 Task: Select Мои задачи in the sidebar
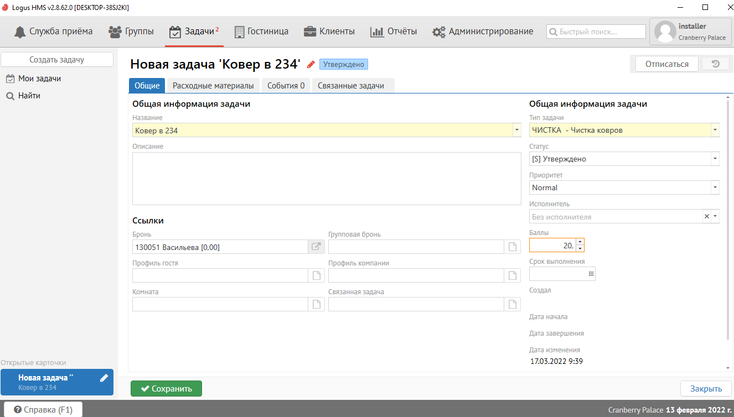[39, 79]
